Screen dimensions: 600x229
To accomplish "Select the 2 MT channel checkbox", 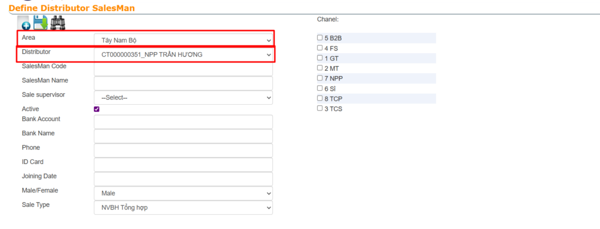I will pyautogui.click(x=320, y=68).
